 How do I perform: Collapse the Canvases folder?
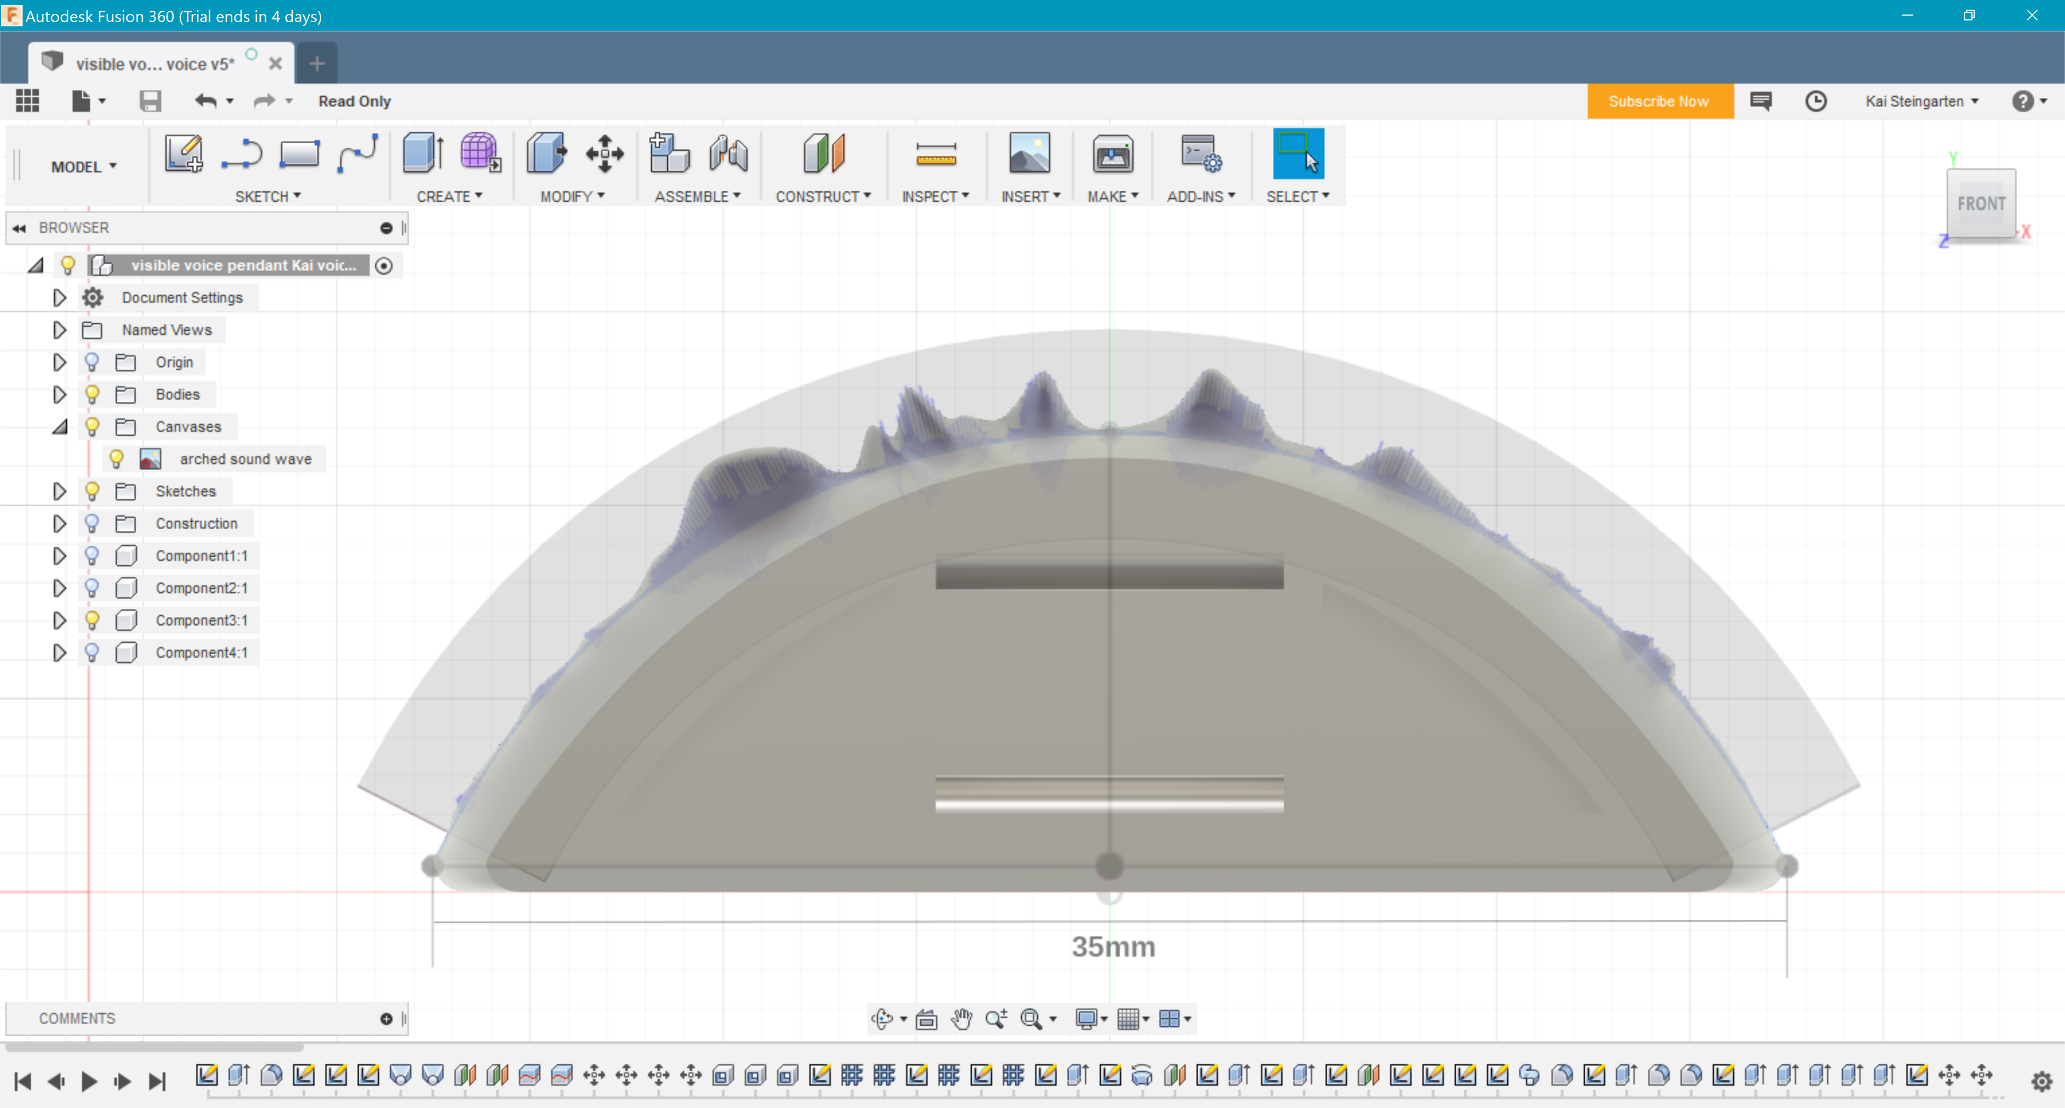pos(60,427)
